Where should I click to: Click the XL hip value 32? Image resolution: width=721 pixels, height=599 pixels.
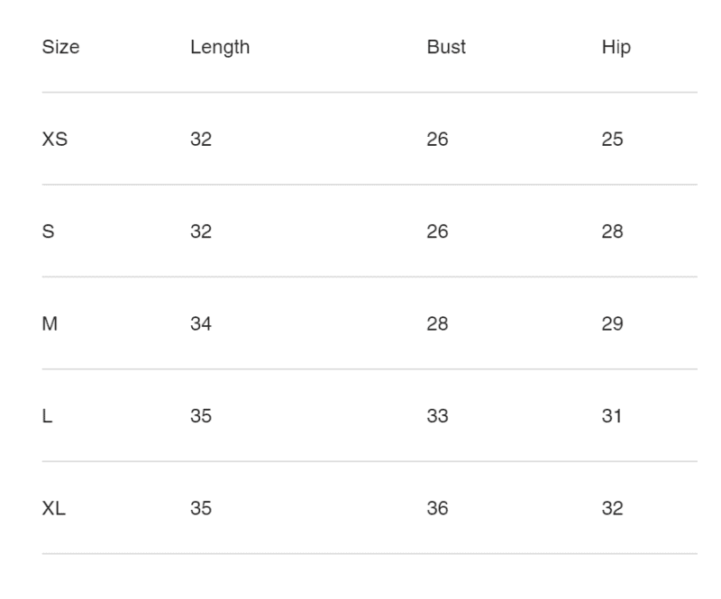coord(612,508)
